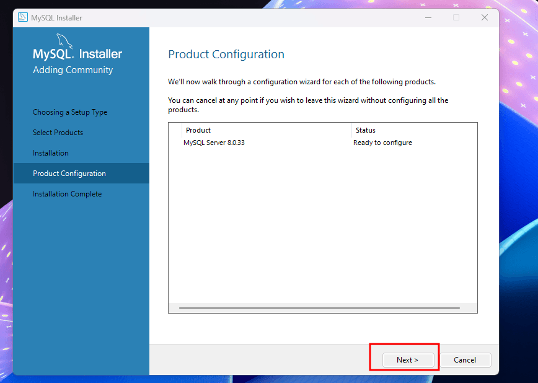Image resolution: width=538 pixels, height=383 pixels.
Task: Go to the Installation Complete step
Action: pos(67,194)
